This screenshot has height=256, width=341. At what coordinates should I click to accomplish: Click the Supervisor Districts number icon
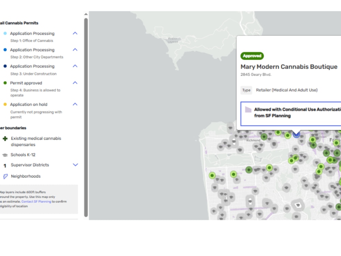pos(5,165)
